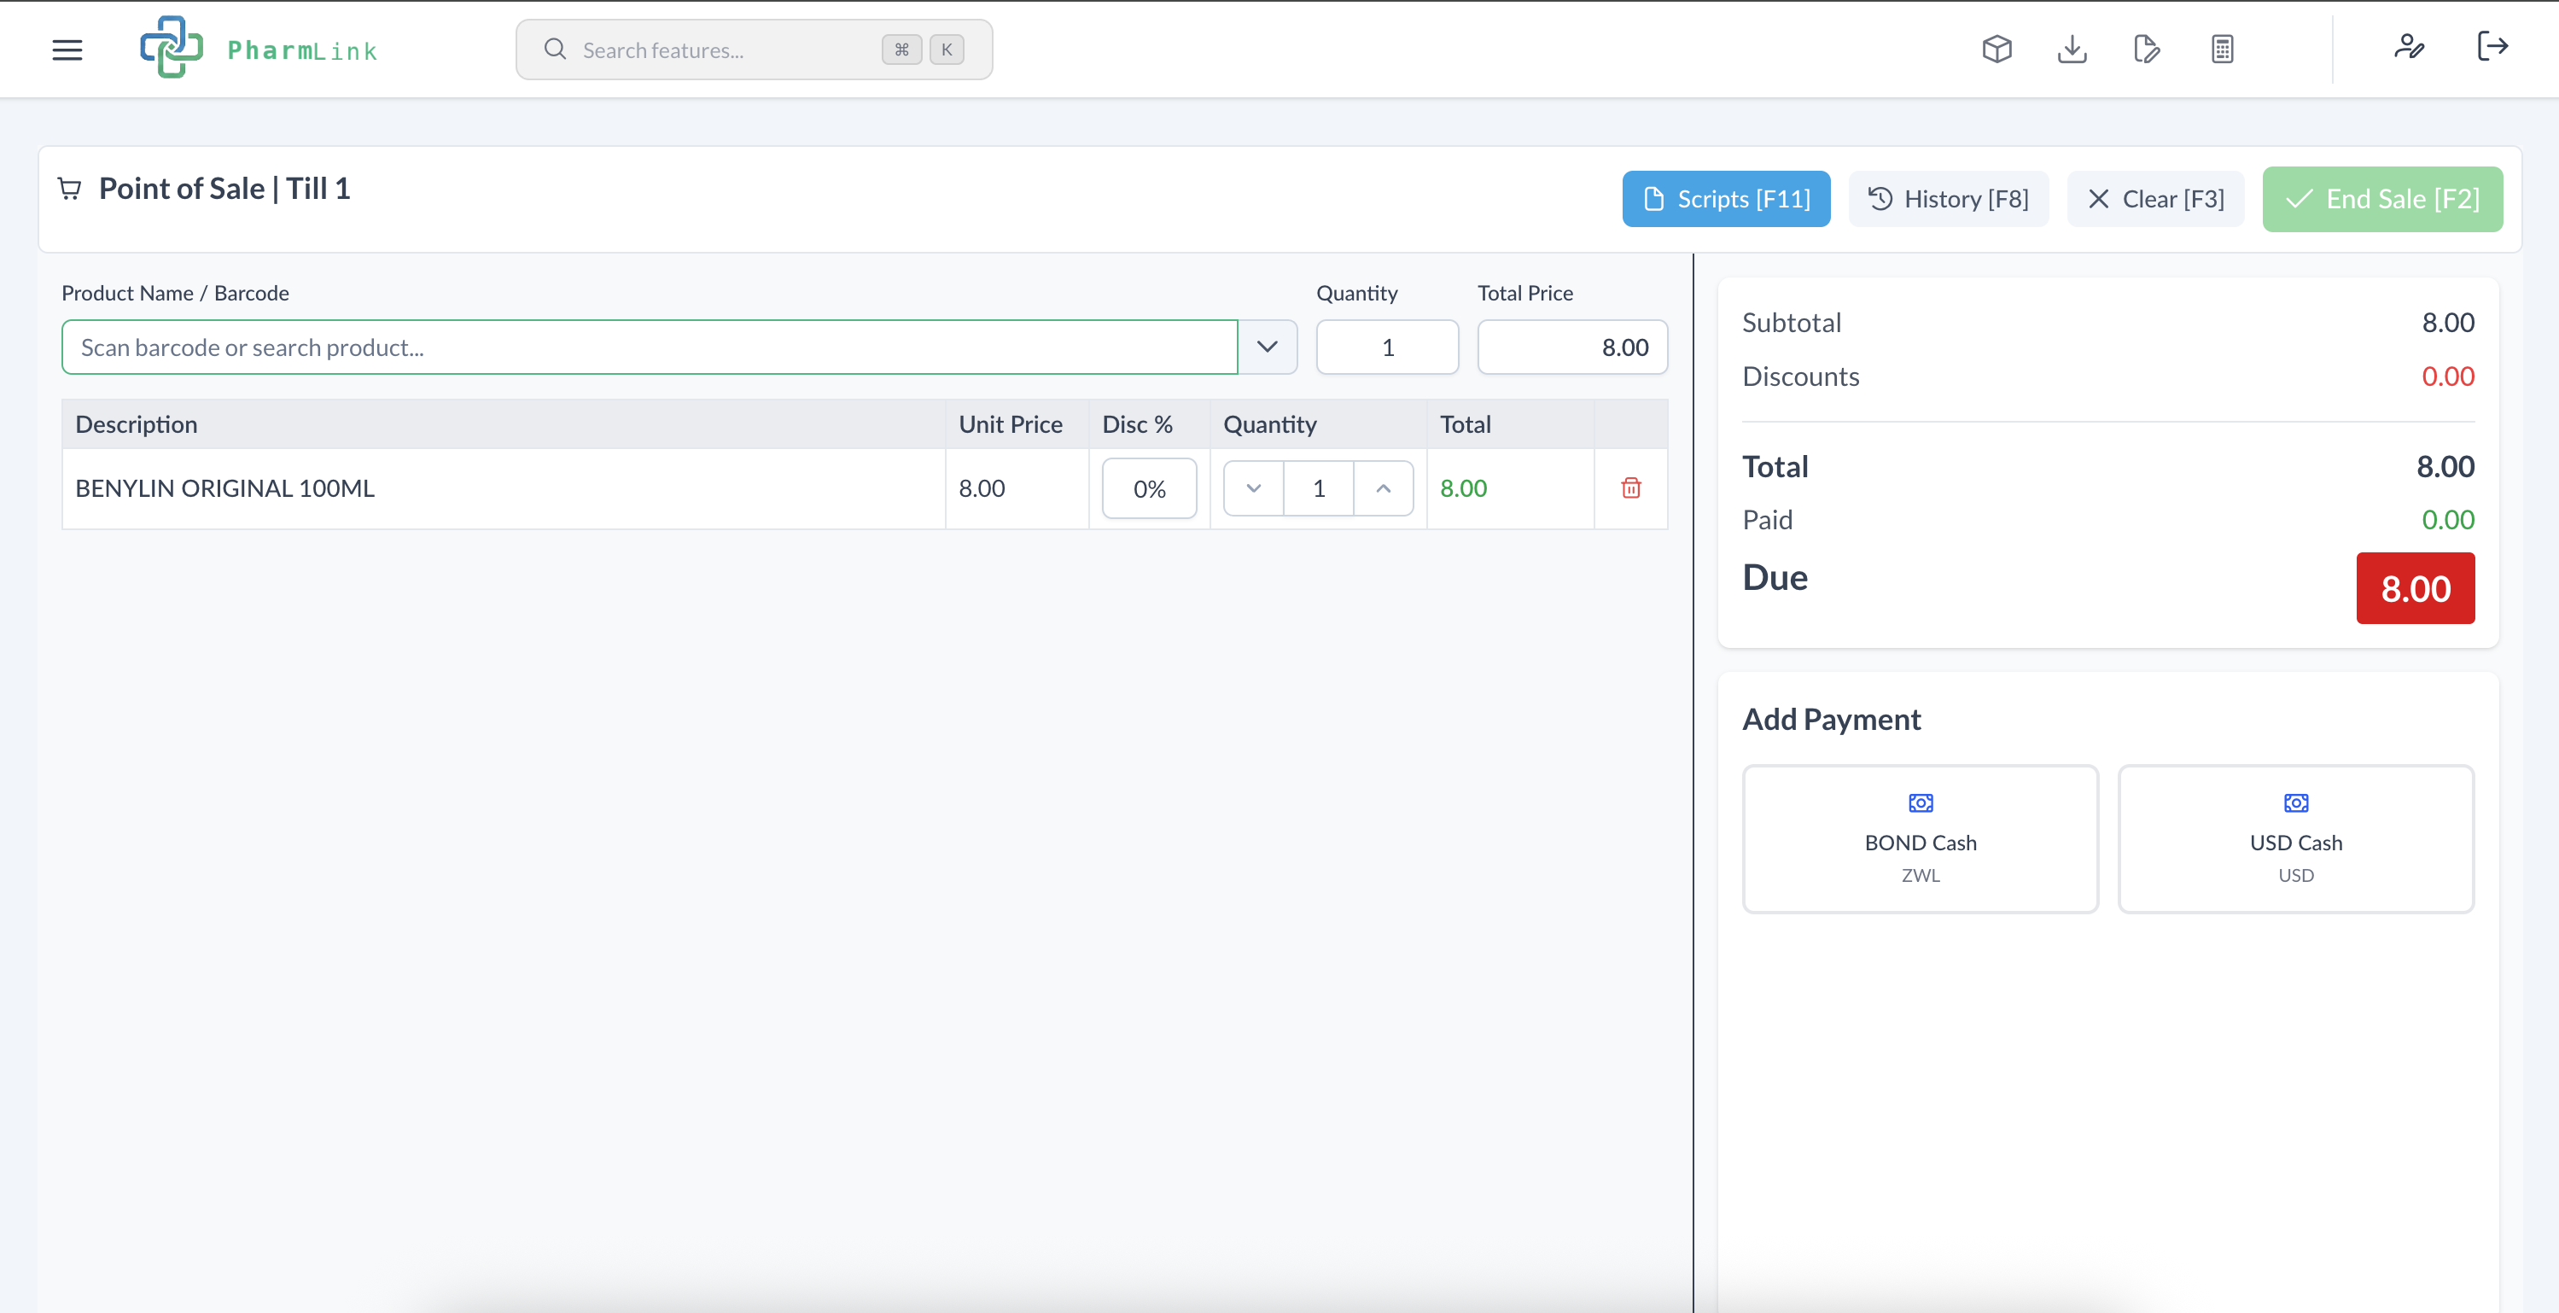Image resolution: width=2559 pixels, height=1313 pixels.
Task: Open Scripts with the Scripts [F11] button
Action: [x=1726, y=199]
